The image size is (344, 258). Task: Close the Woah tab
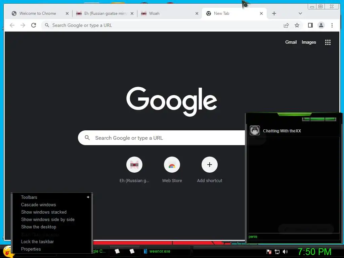197,13
